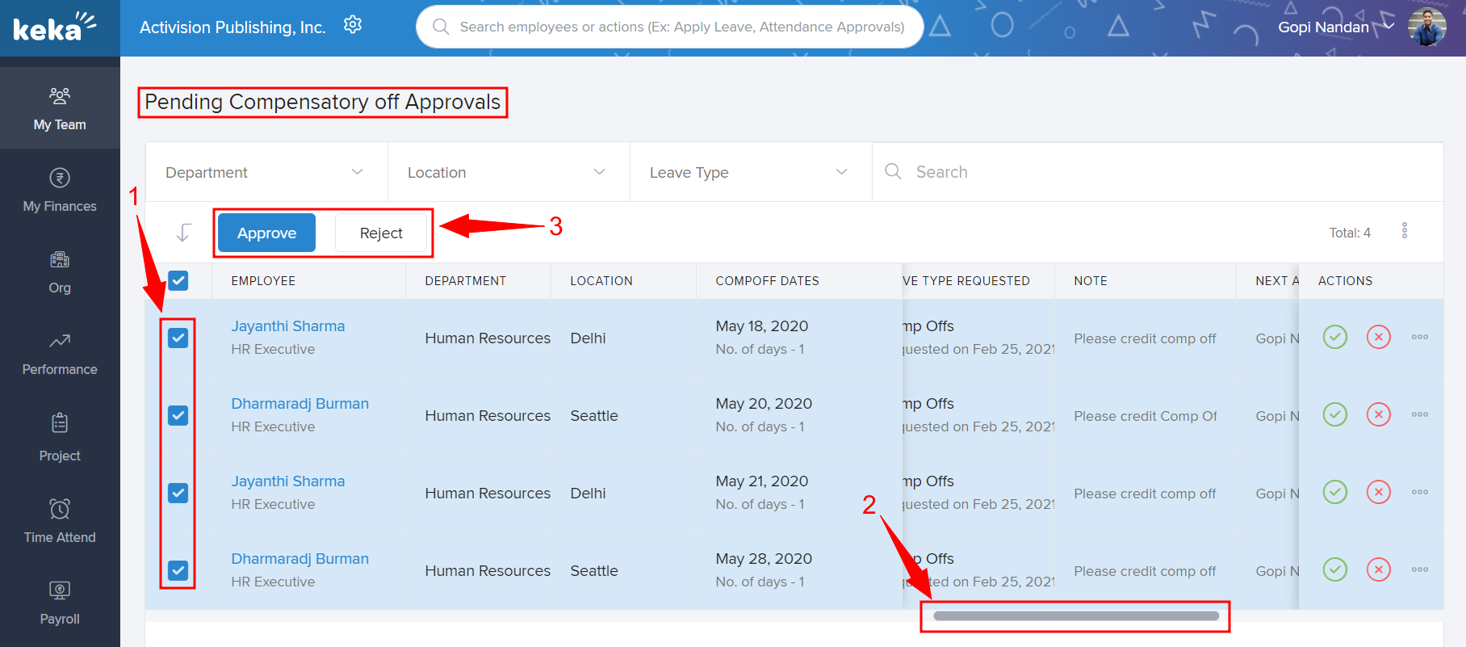Click the Reject button
1466x647 pixels.
[381, 233]
